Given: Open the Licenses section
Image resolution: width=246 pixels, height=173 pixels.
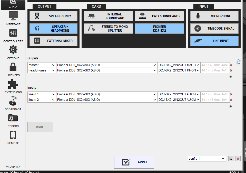Looking at the screenshot, I should [x=13, y=69].
